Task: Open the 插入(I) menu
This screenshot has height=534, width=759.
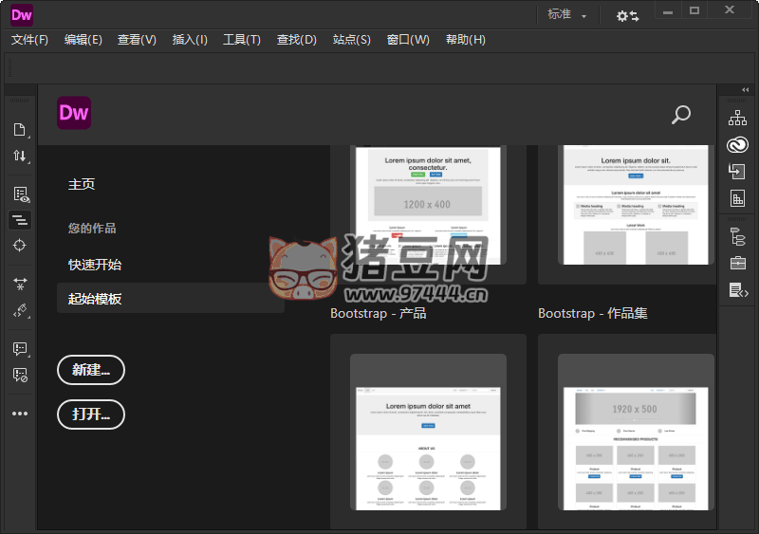Action: pyautogui.click(x=190, y=40)
